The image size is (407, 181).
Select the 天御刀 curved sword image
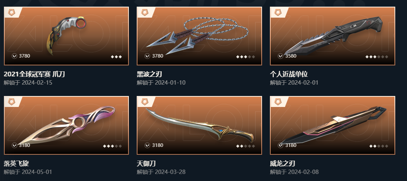tap(199, 124)
